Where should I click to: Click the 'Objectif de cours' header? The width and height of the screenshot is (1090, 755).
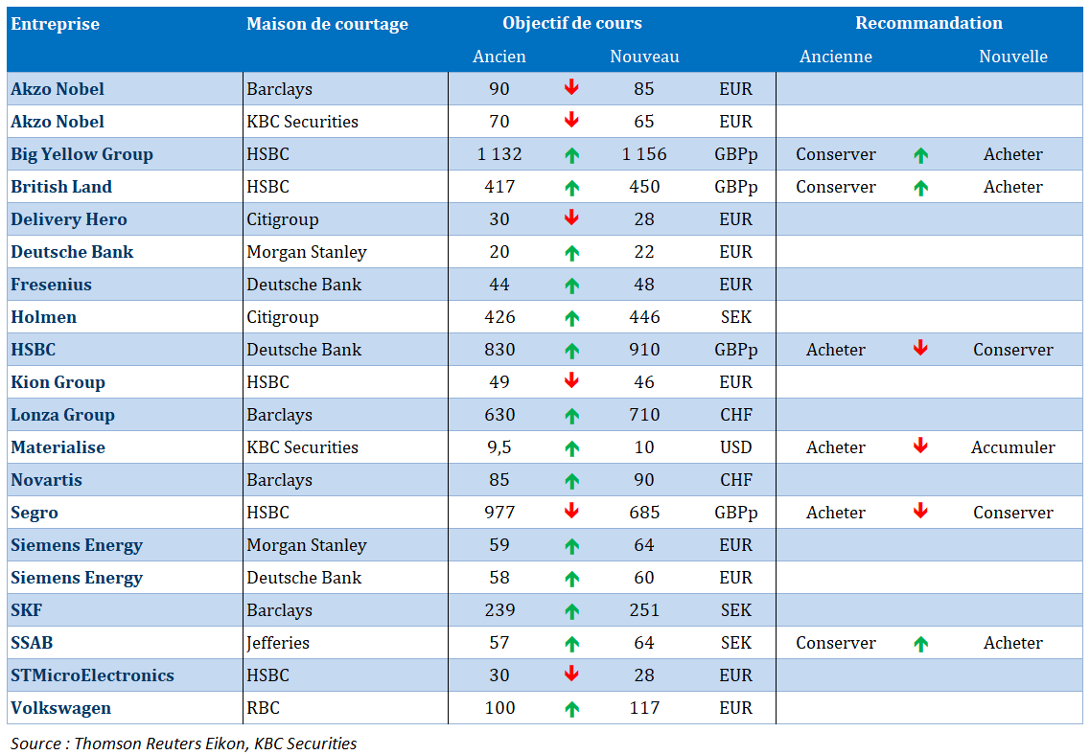point(572,23)
